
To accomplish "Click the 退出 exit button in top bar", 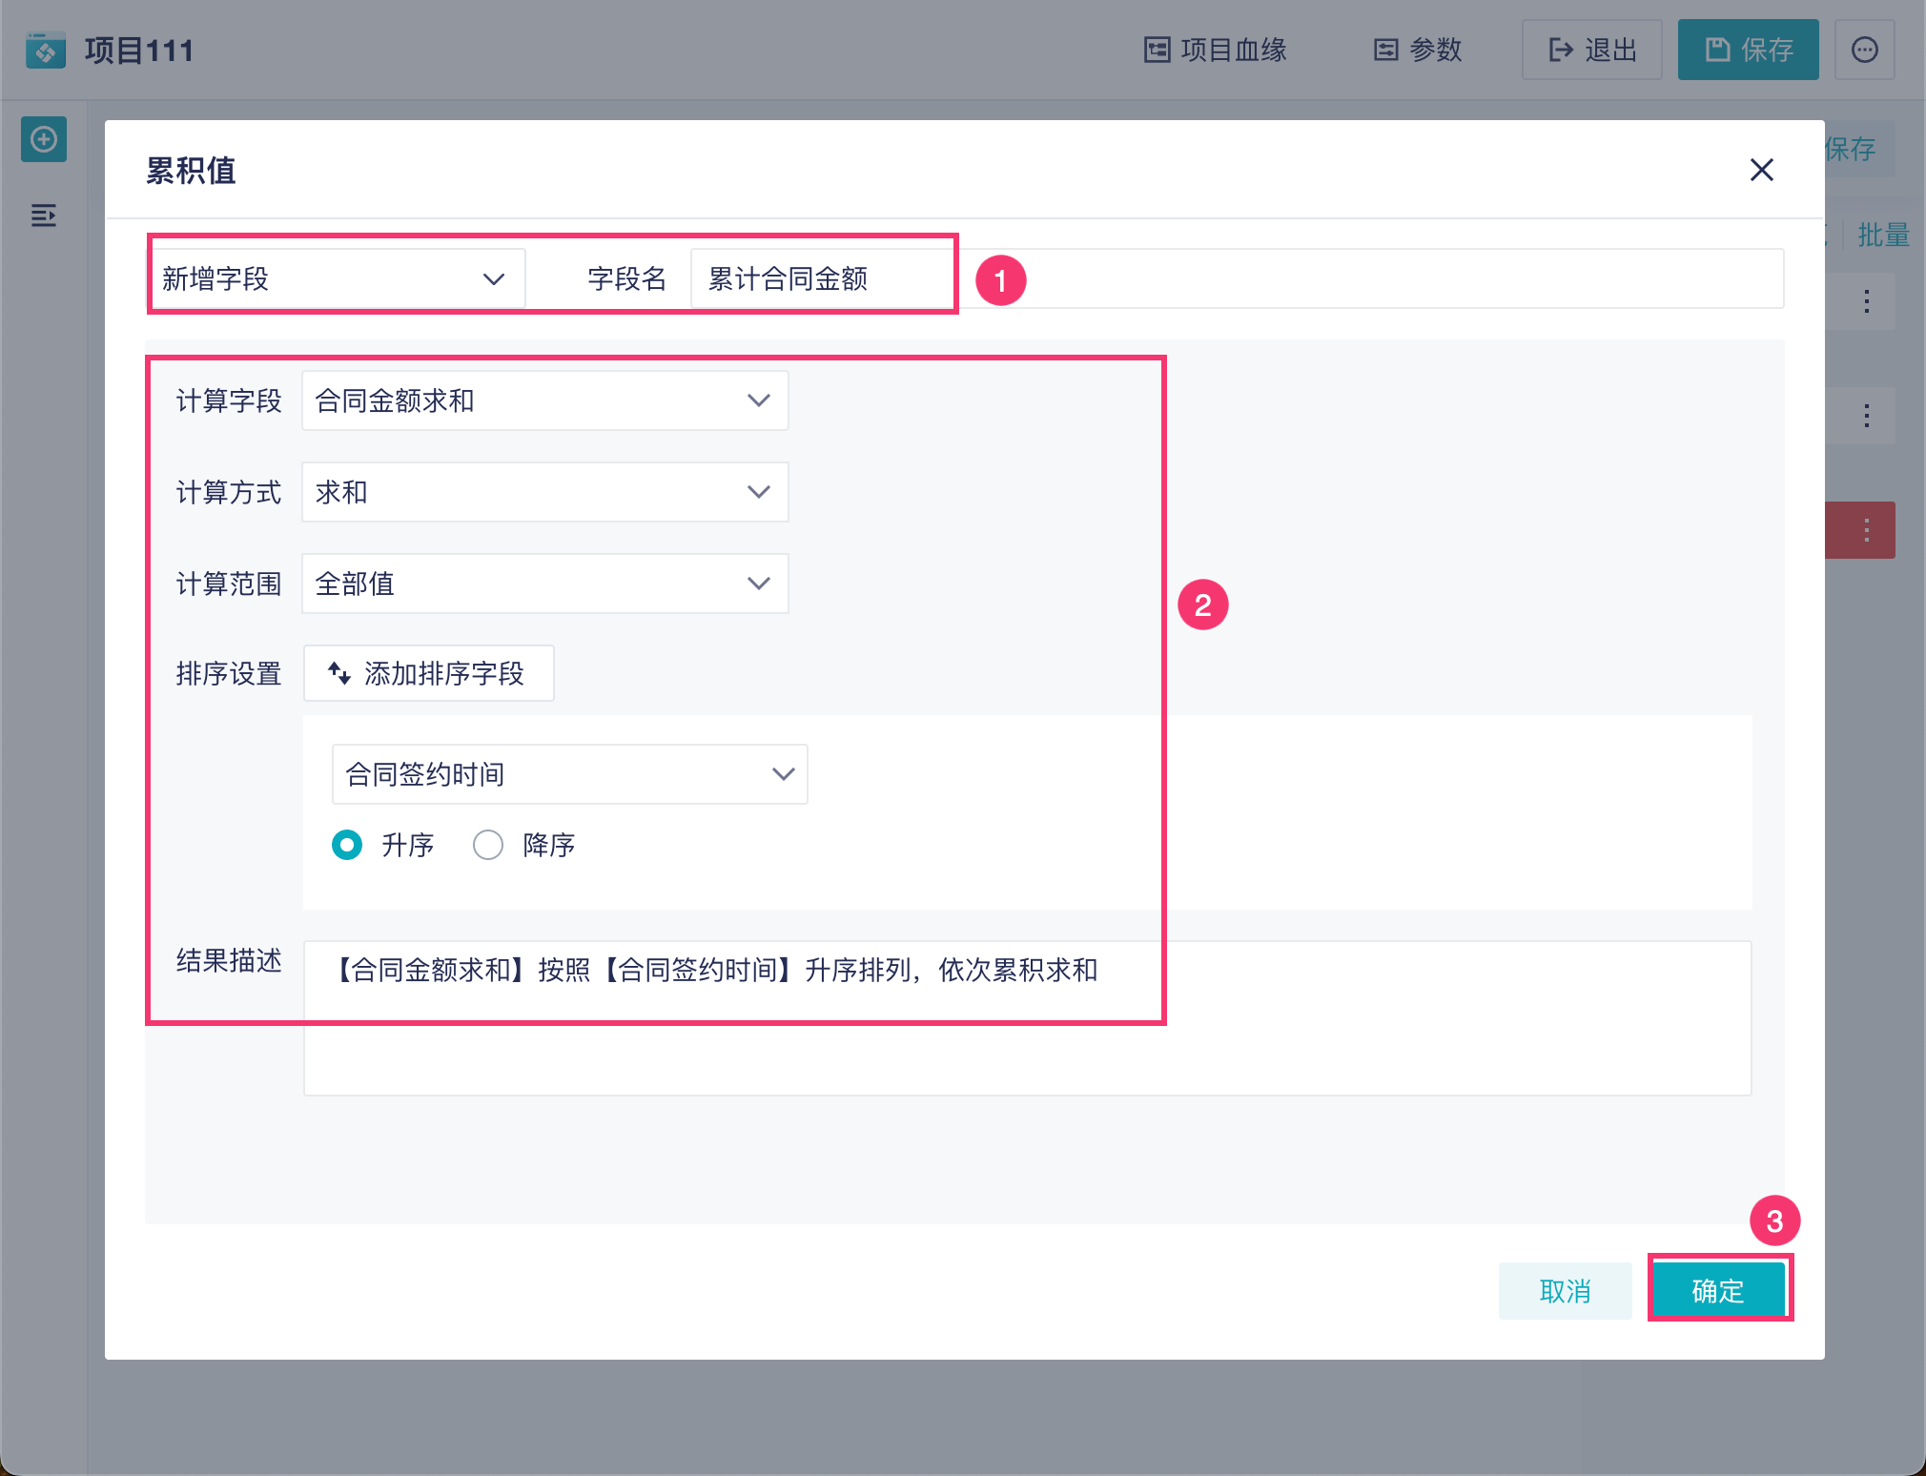I will (x=1591, y=50).
